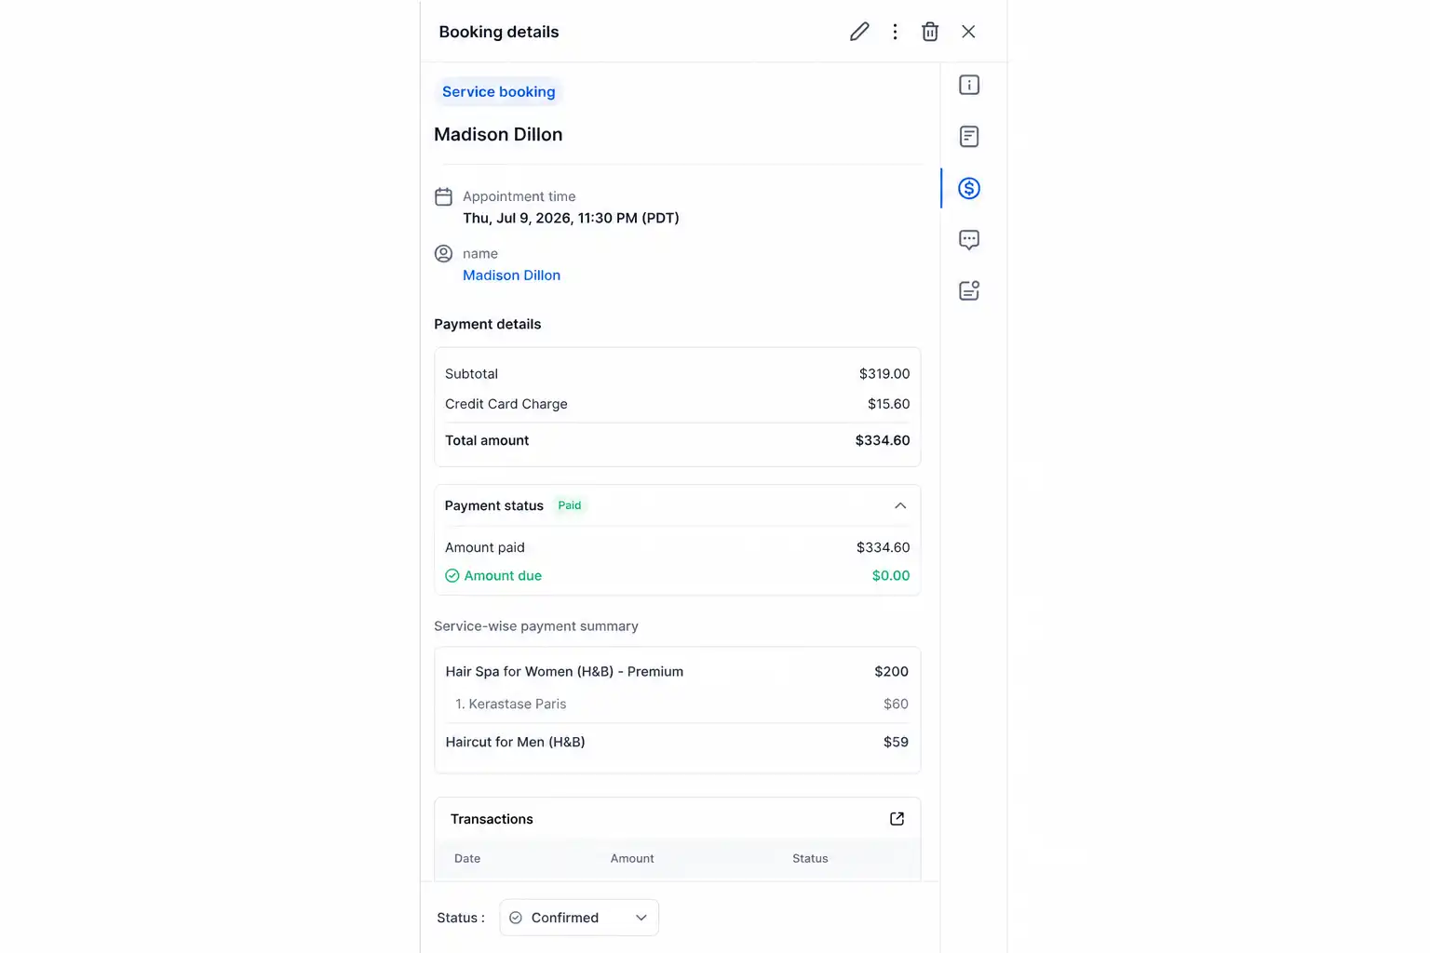Click the Amount paid $334.60 value
This screenshot has height=953, width=1430.
click(x=884, y=547)
